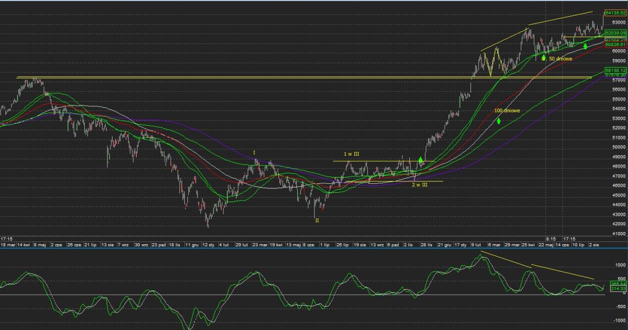Click the green 62039.09 price tag

(615, 32)
